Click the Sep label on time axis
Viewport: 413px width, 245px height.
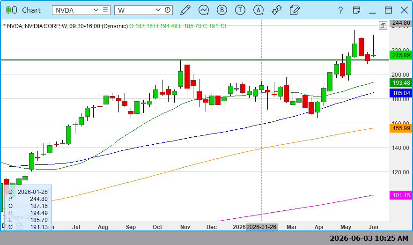tap(131, 227)
